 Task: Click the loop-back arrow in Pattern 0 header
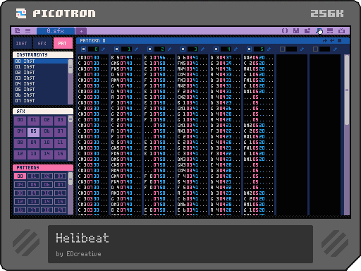coord(332,41)
